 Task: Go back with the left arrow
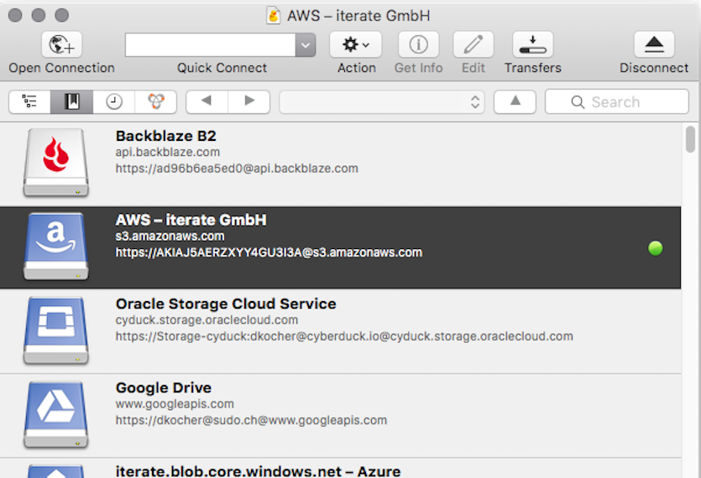point(207,101)
